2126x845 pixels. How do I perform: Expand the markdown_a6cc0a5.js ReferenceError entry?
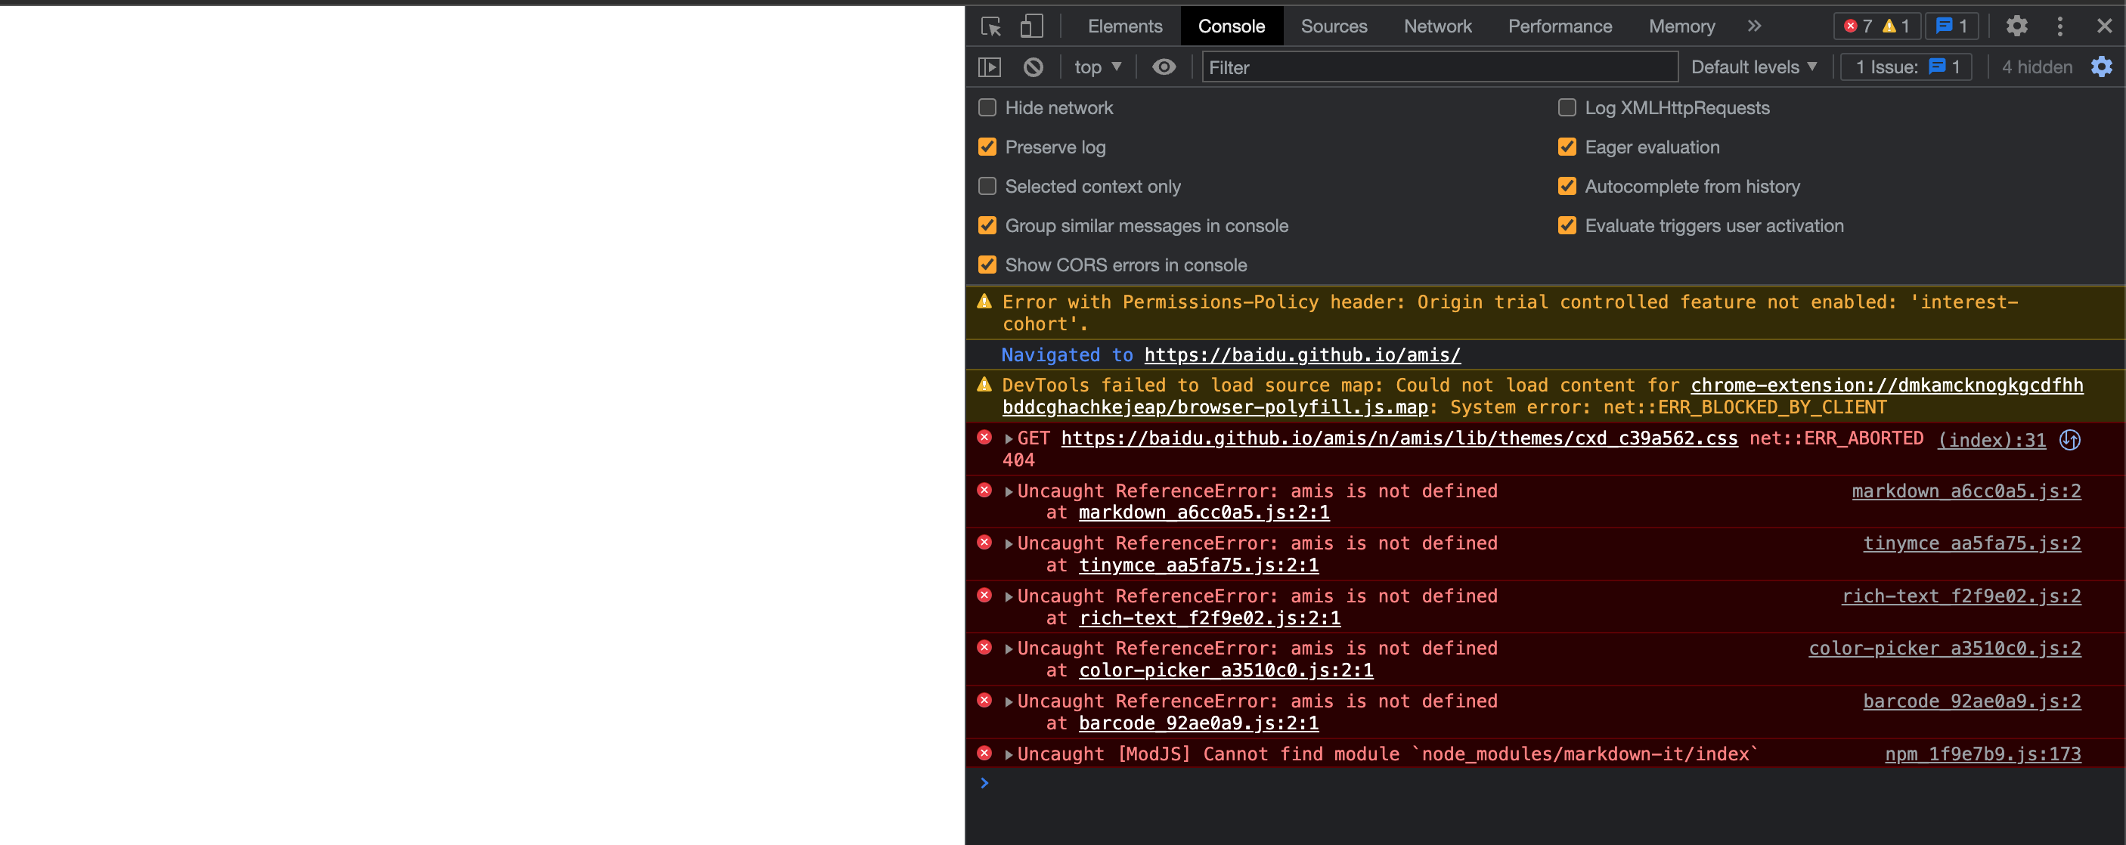(x=1009, y=492)
